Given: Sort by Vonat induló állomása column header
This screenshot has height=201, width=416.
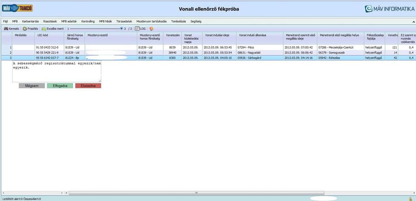Looking at the screenshot, I should pyautogui.click(x=260, y=38).
